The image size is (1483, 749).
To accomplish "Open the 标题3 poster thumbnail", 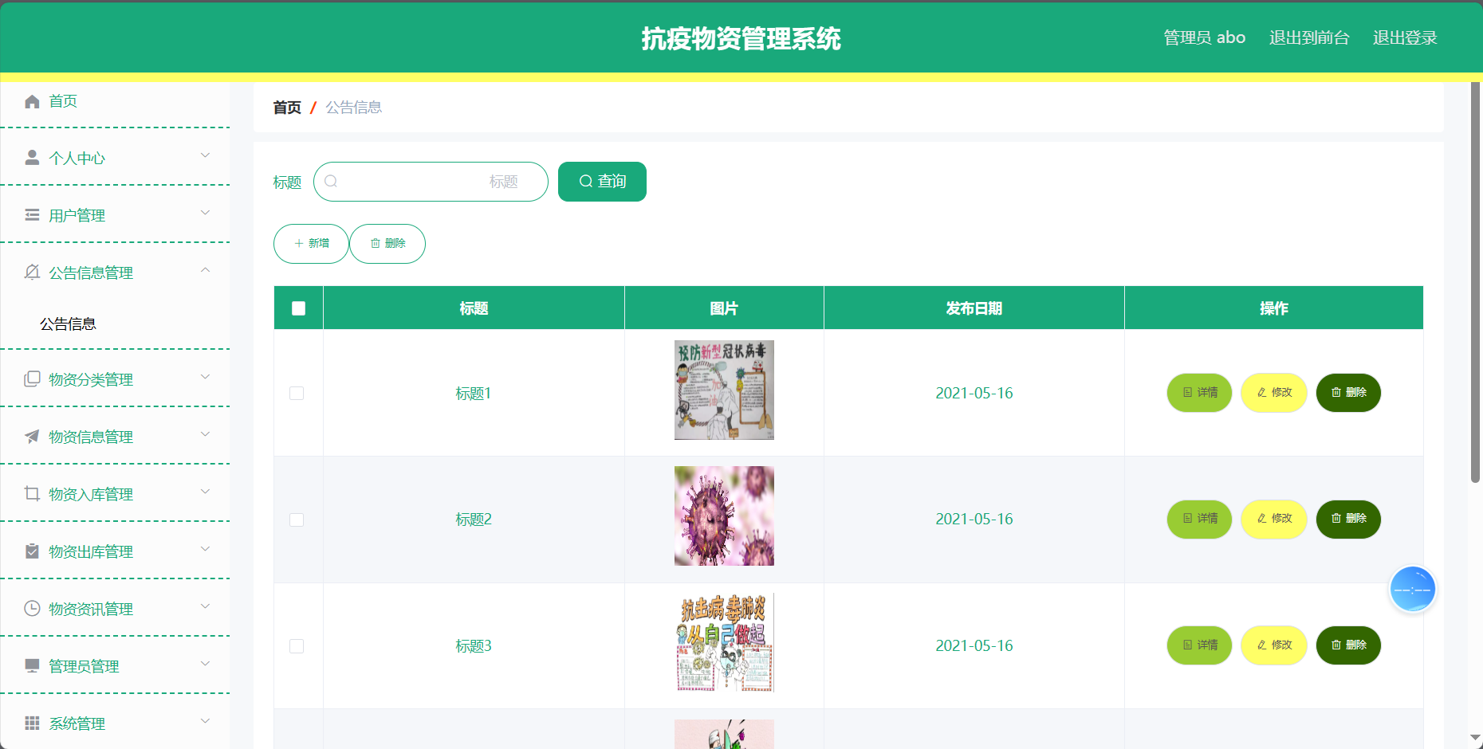I will click(x=724, y=642).
